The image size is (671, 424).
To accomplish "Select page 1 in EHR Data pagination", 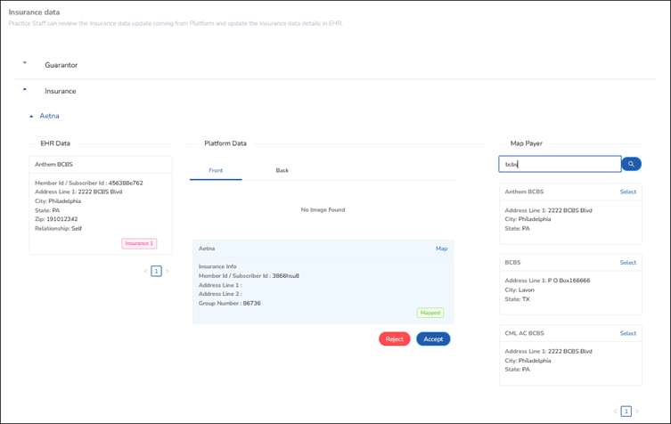I will [156, 272].
